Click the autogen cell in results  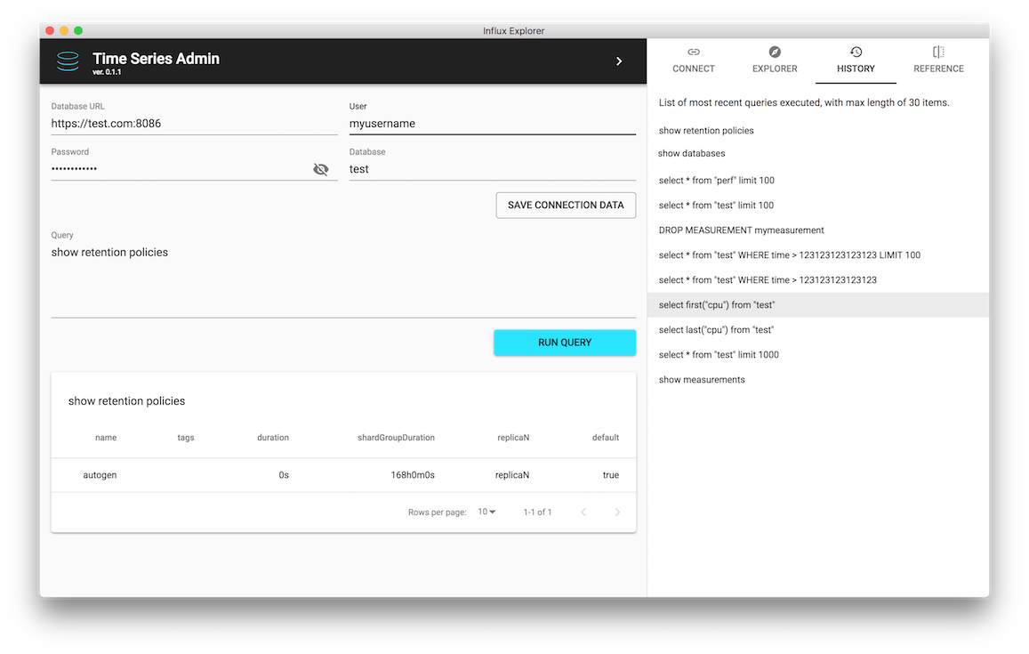click(x=100, y=475)
